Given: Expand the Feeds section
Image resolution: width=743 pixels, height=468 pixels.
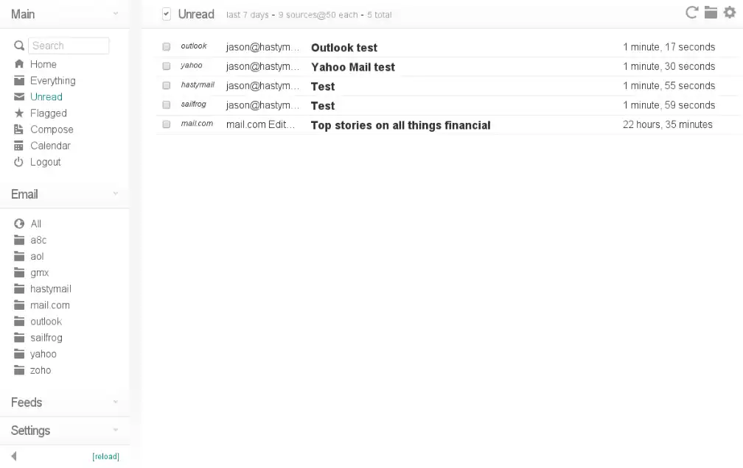Looking at the screenshot, I should (116, 403).
